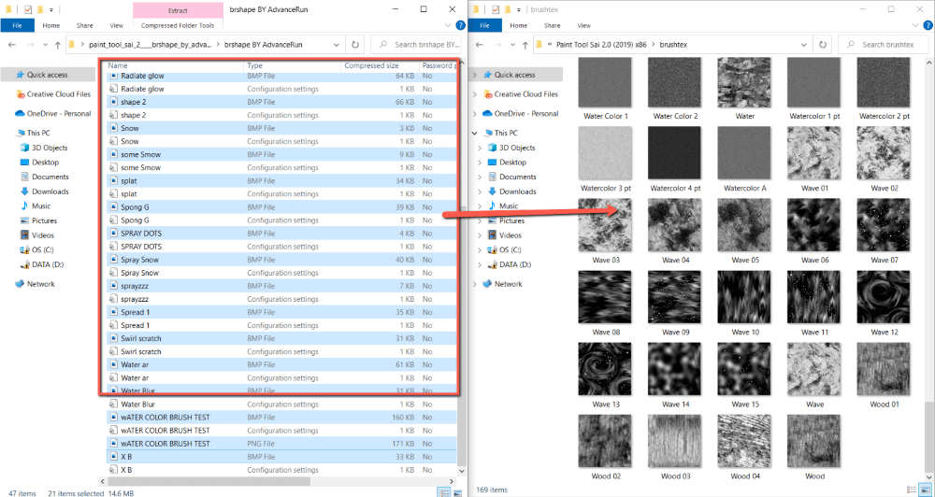Screen dimensions: 935x497
Task: Go up one folder in brushtex window
Action: pos(525,45)
